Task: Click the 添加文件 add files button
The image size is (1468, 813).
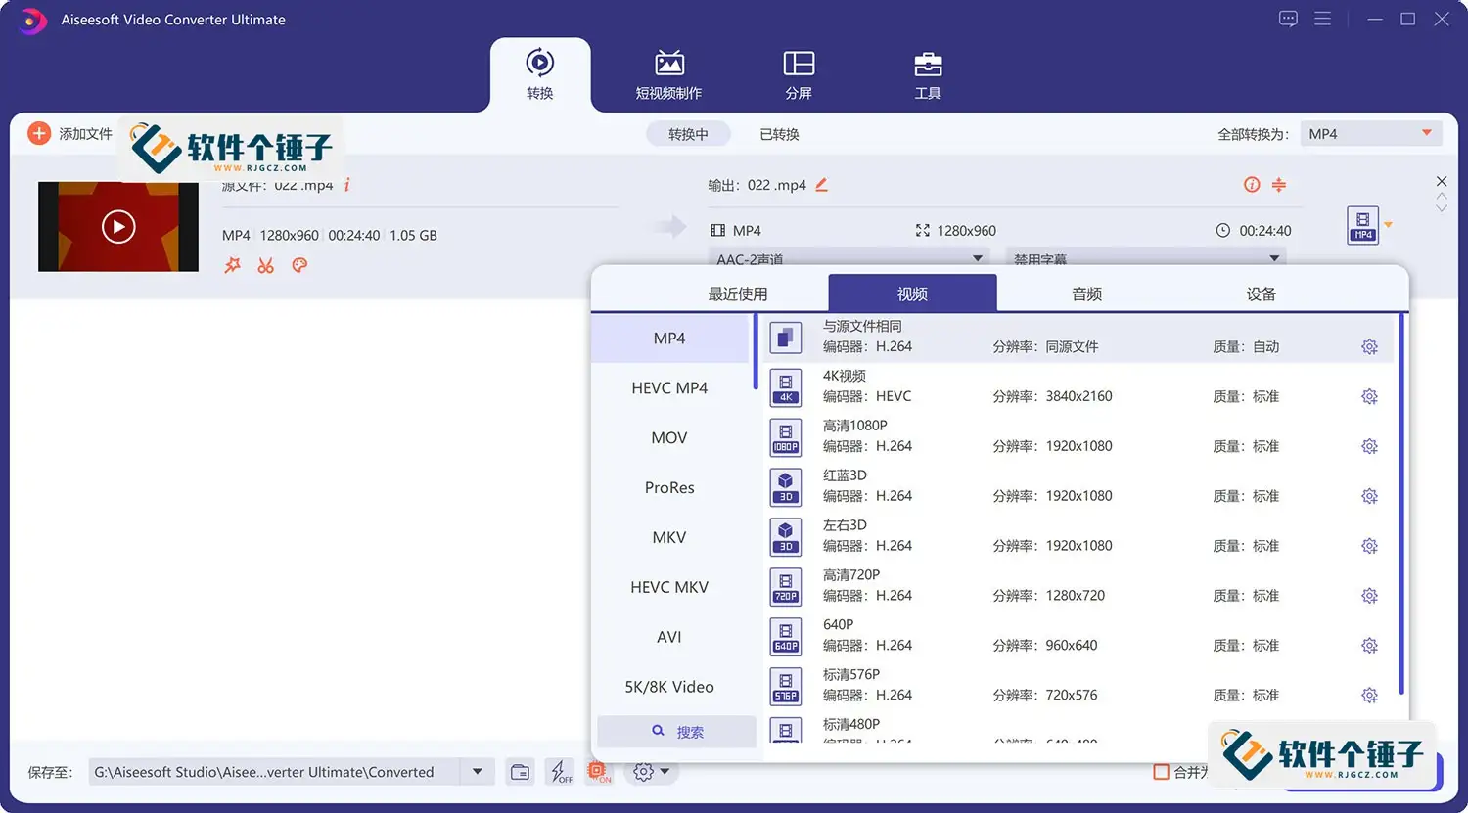Action: (69, 133)
